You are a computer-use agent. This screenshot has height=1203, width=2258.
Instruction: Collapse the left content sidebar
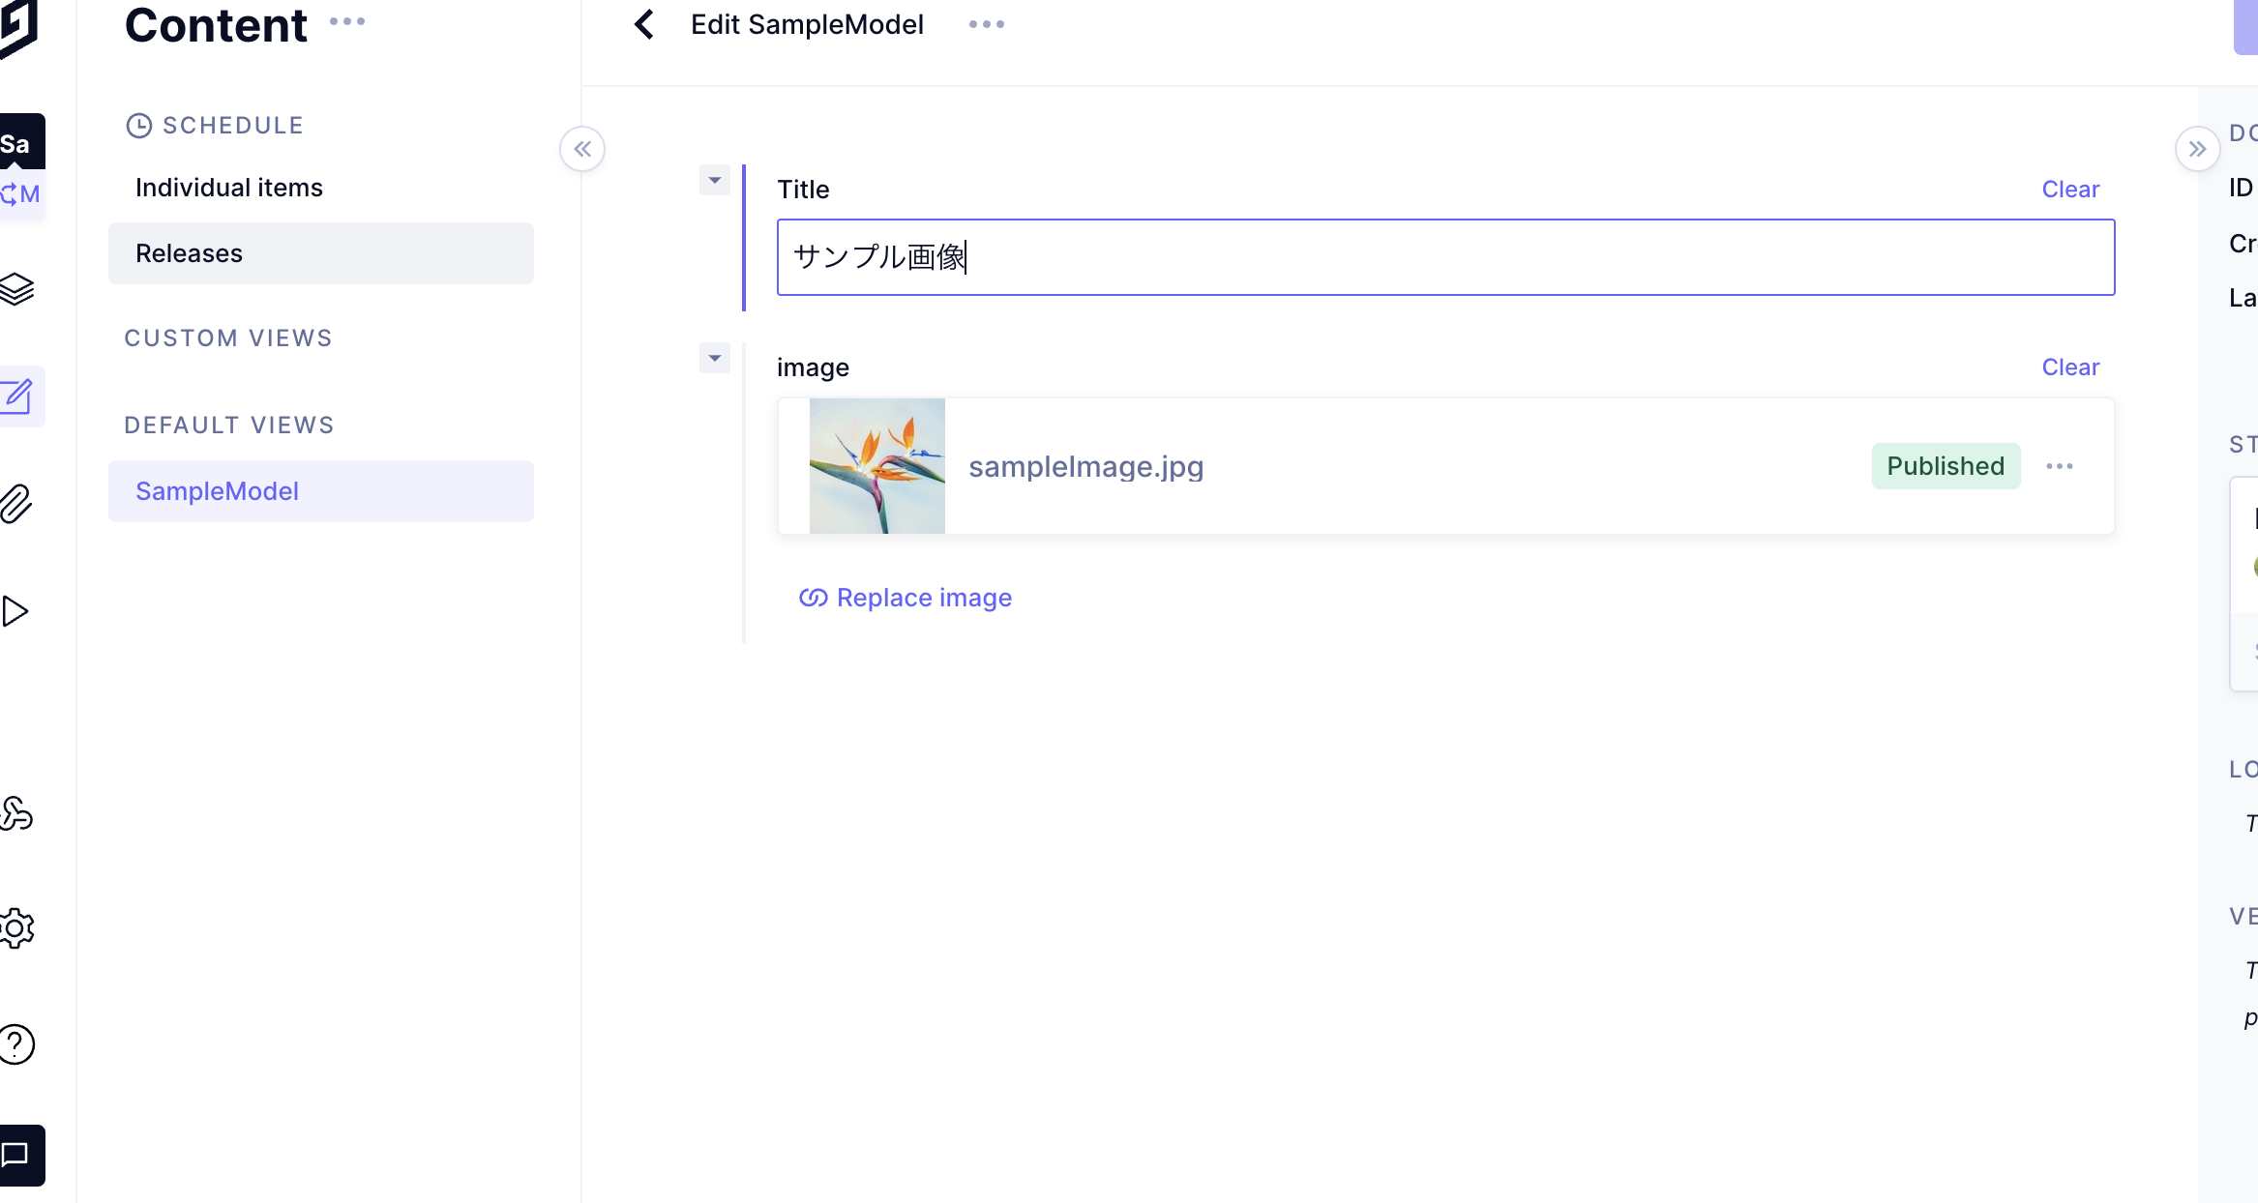[x=582, y=149]
